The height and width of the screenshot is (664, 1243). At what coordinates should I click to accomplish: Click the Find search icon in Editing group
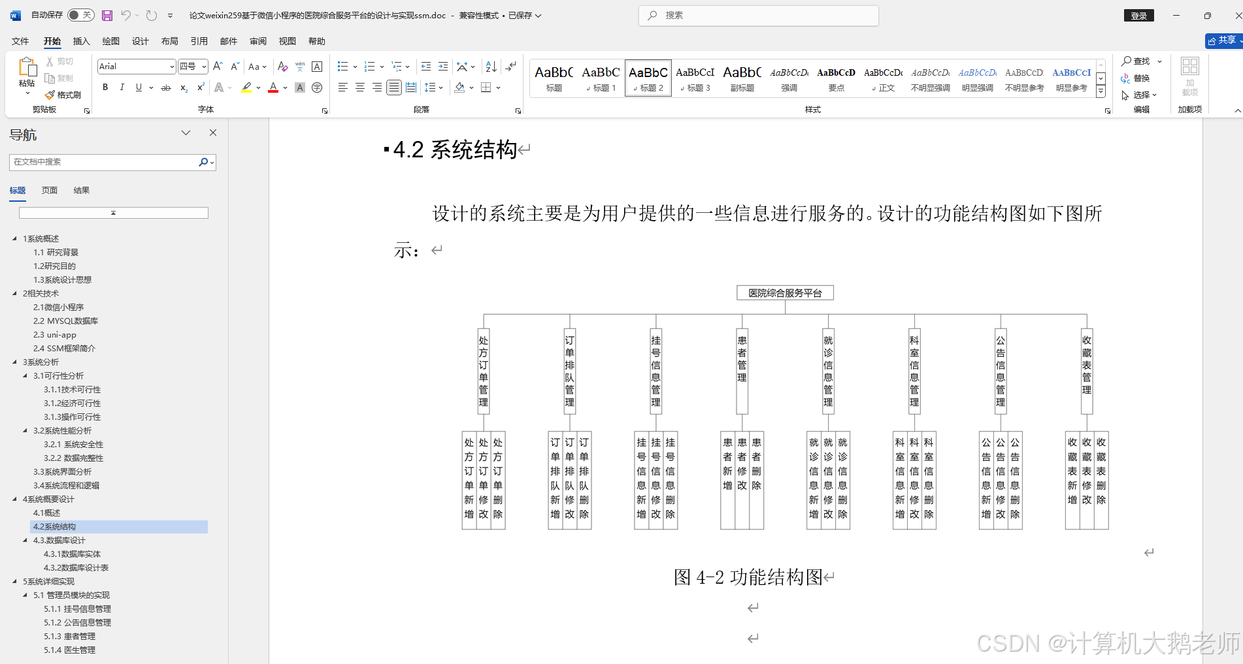1136,61
